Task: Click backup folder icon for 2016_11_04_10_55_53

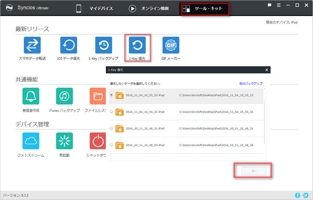Action: pyautogui.click(x=119, y=95)
